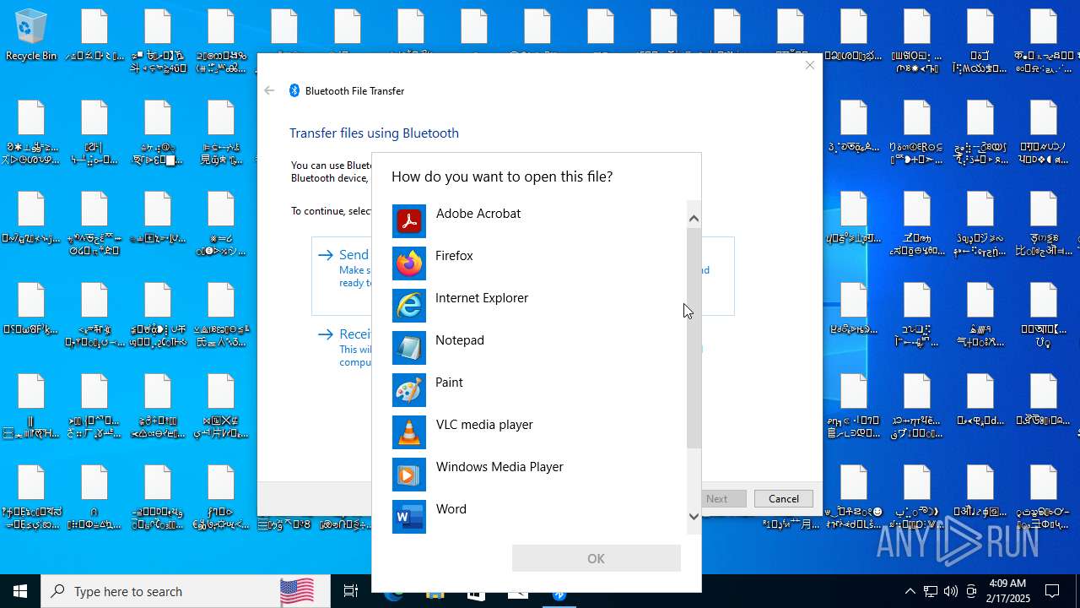Click the app list scrollbar thumb
The width and height of the screenshot is (1080, 608).
pyautogui.click(x=694, y=338)
